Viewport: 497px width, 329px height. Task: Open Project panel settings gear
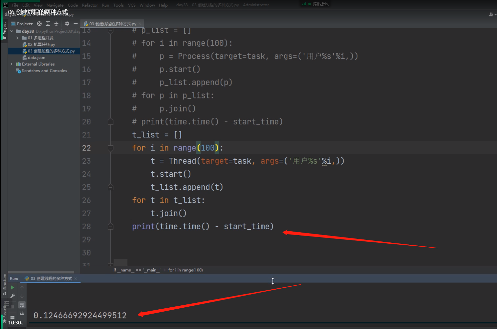67,24
